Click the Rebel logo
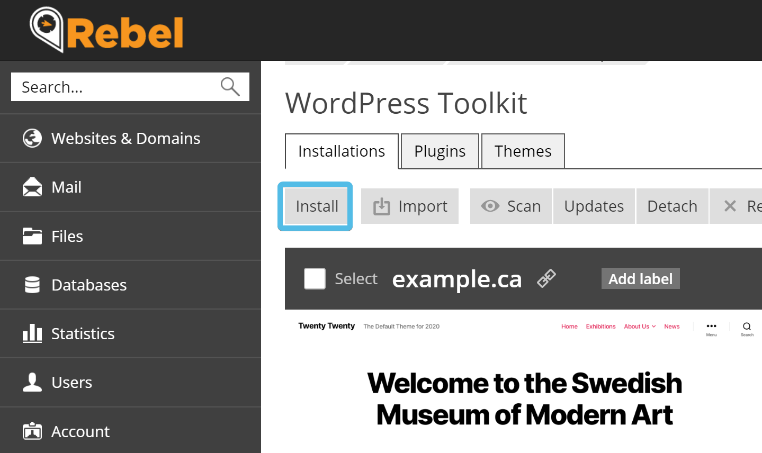The height and width of the screenshot is (453, 762). [x=106, y=30]
